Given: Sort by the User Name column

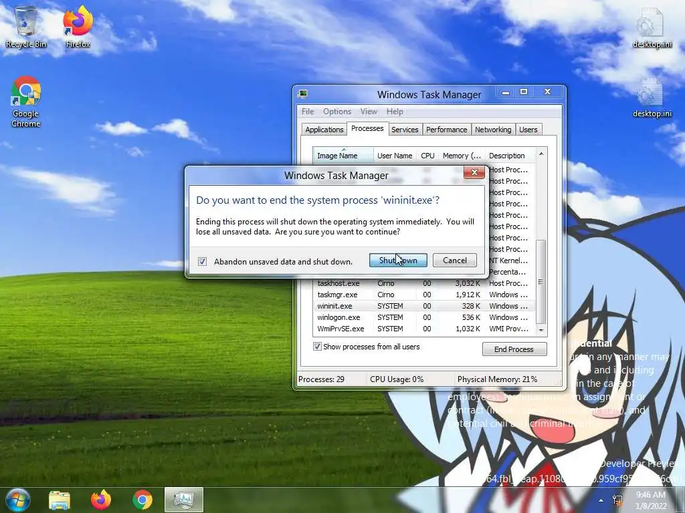Looking at the screenshot, I should [395, 156].
